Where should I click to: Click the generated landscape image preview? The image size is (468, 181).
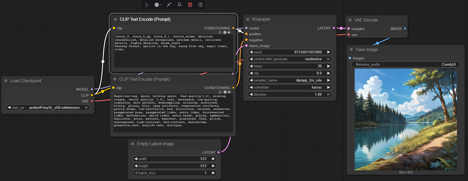click(x=405, y=120)
